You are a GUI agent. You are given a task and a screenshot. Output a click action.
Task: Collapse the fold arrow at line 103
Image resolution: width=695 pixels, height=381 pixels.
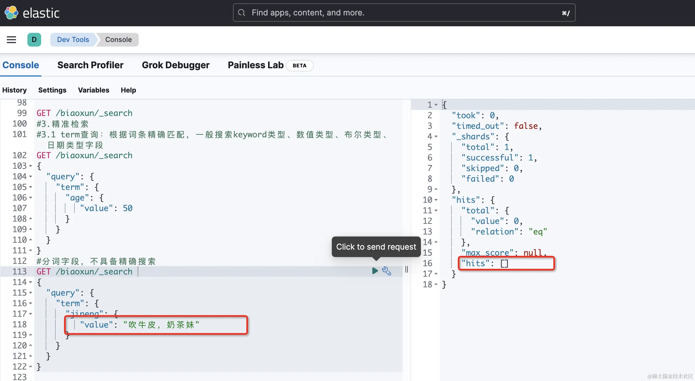(31, 166)
